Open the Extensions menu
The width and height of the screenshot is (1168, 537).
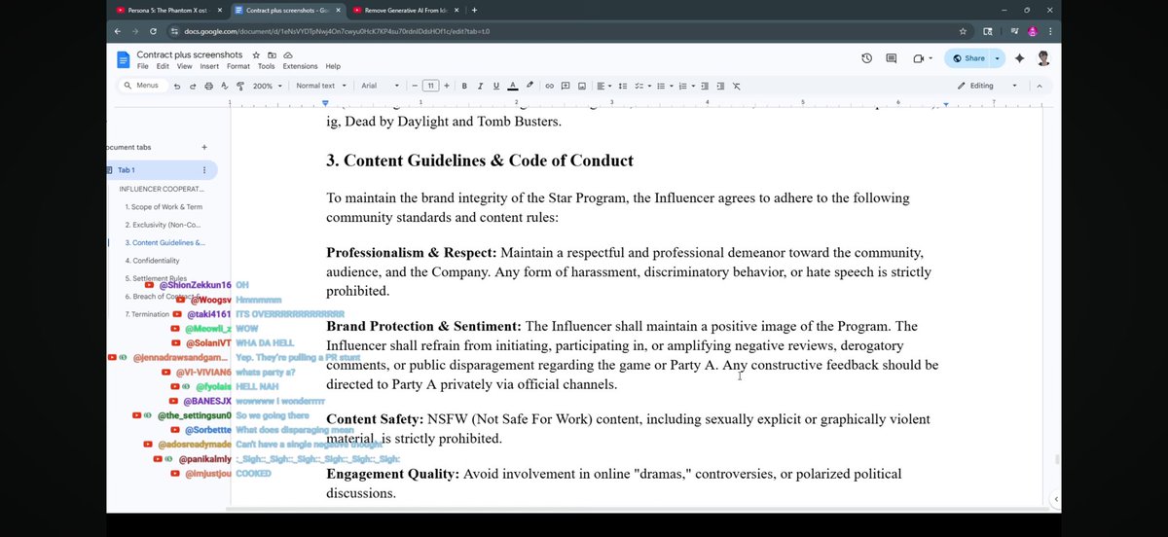tap(301, 66)
